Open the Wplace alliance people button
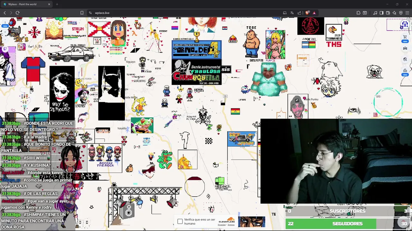The width and height of the screenshot is (412, 231). pyautogui.click(x=405, y=48)
